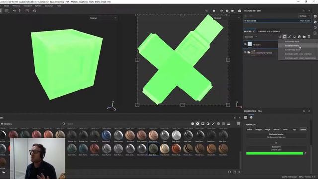Add a fill layer with bucket icon
318x179 pixels.
(294, 37)
